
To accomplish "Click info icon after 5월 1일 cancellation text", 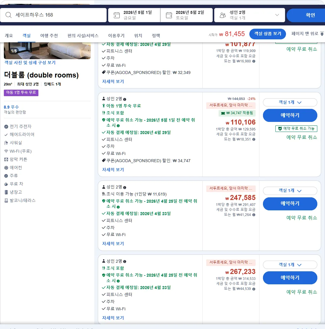I will tap(118, 126).
